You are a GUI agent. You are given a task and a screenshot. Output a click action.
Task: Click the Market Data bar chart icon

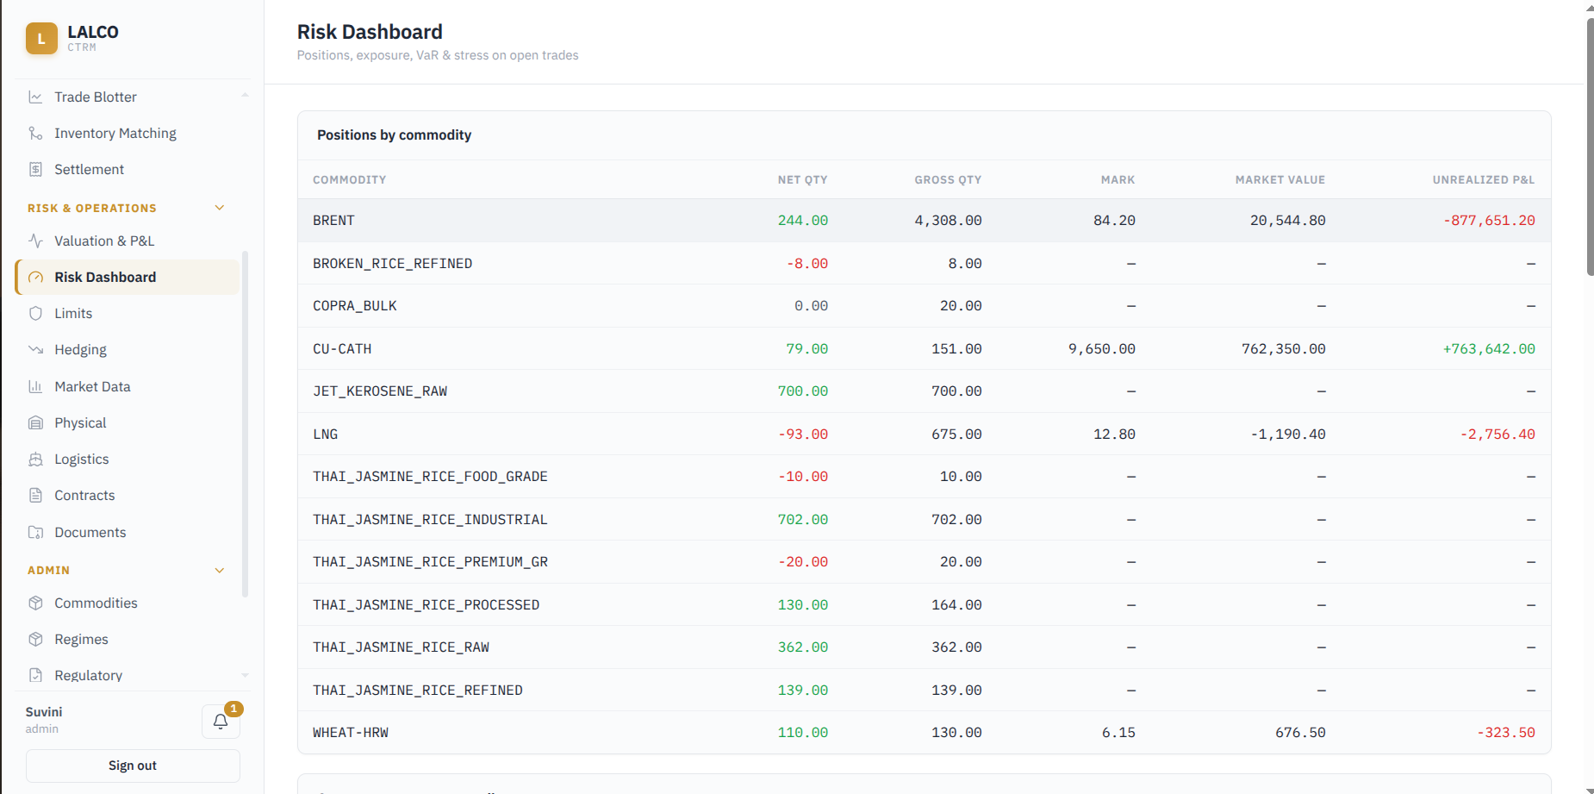coord(35,387)
